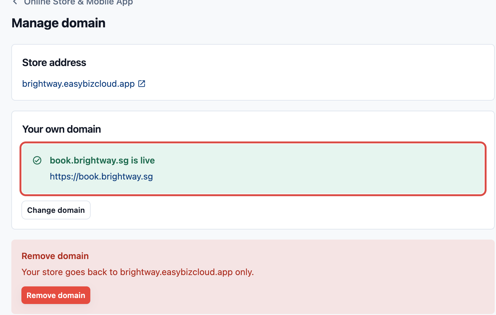This screenshot has height=315, width=496.
Task: Click the back chevron beside Online Store & Mobile App
Action: [15, 2]
